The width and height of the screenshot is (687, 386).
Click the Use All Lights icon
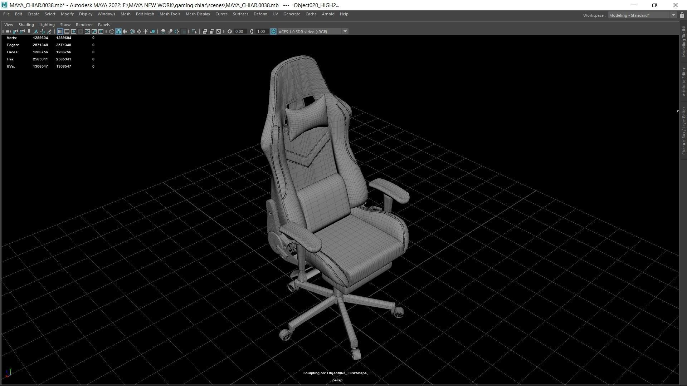tap(146, 31)
